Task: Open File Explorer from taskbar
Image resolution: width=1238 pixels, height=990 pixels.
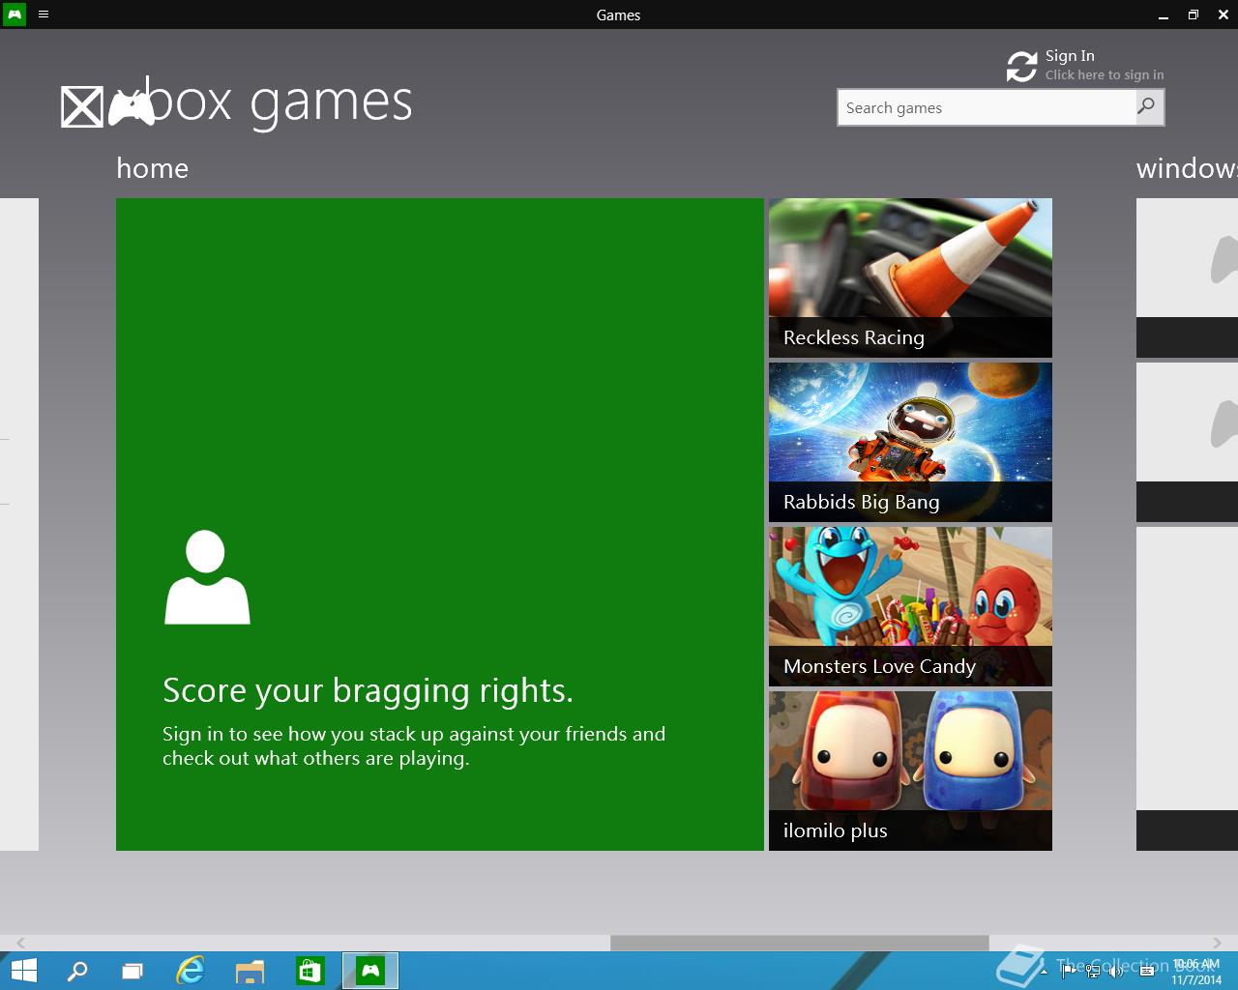Action: 250,971
